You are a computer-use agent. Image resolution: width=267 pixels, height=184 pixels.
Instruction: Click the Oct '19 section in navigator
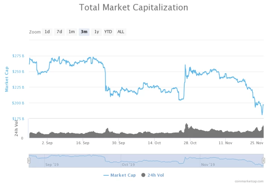click(x=128, y=164)
